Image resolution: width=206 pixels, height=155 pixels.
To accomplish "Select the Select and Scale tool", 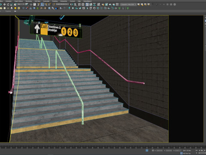I will pyautogui.click(x=12, y=4).
